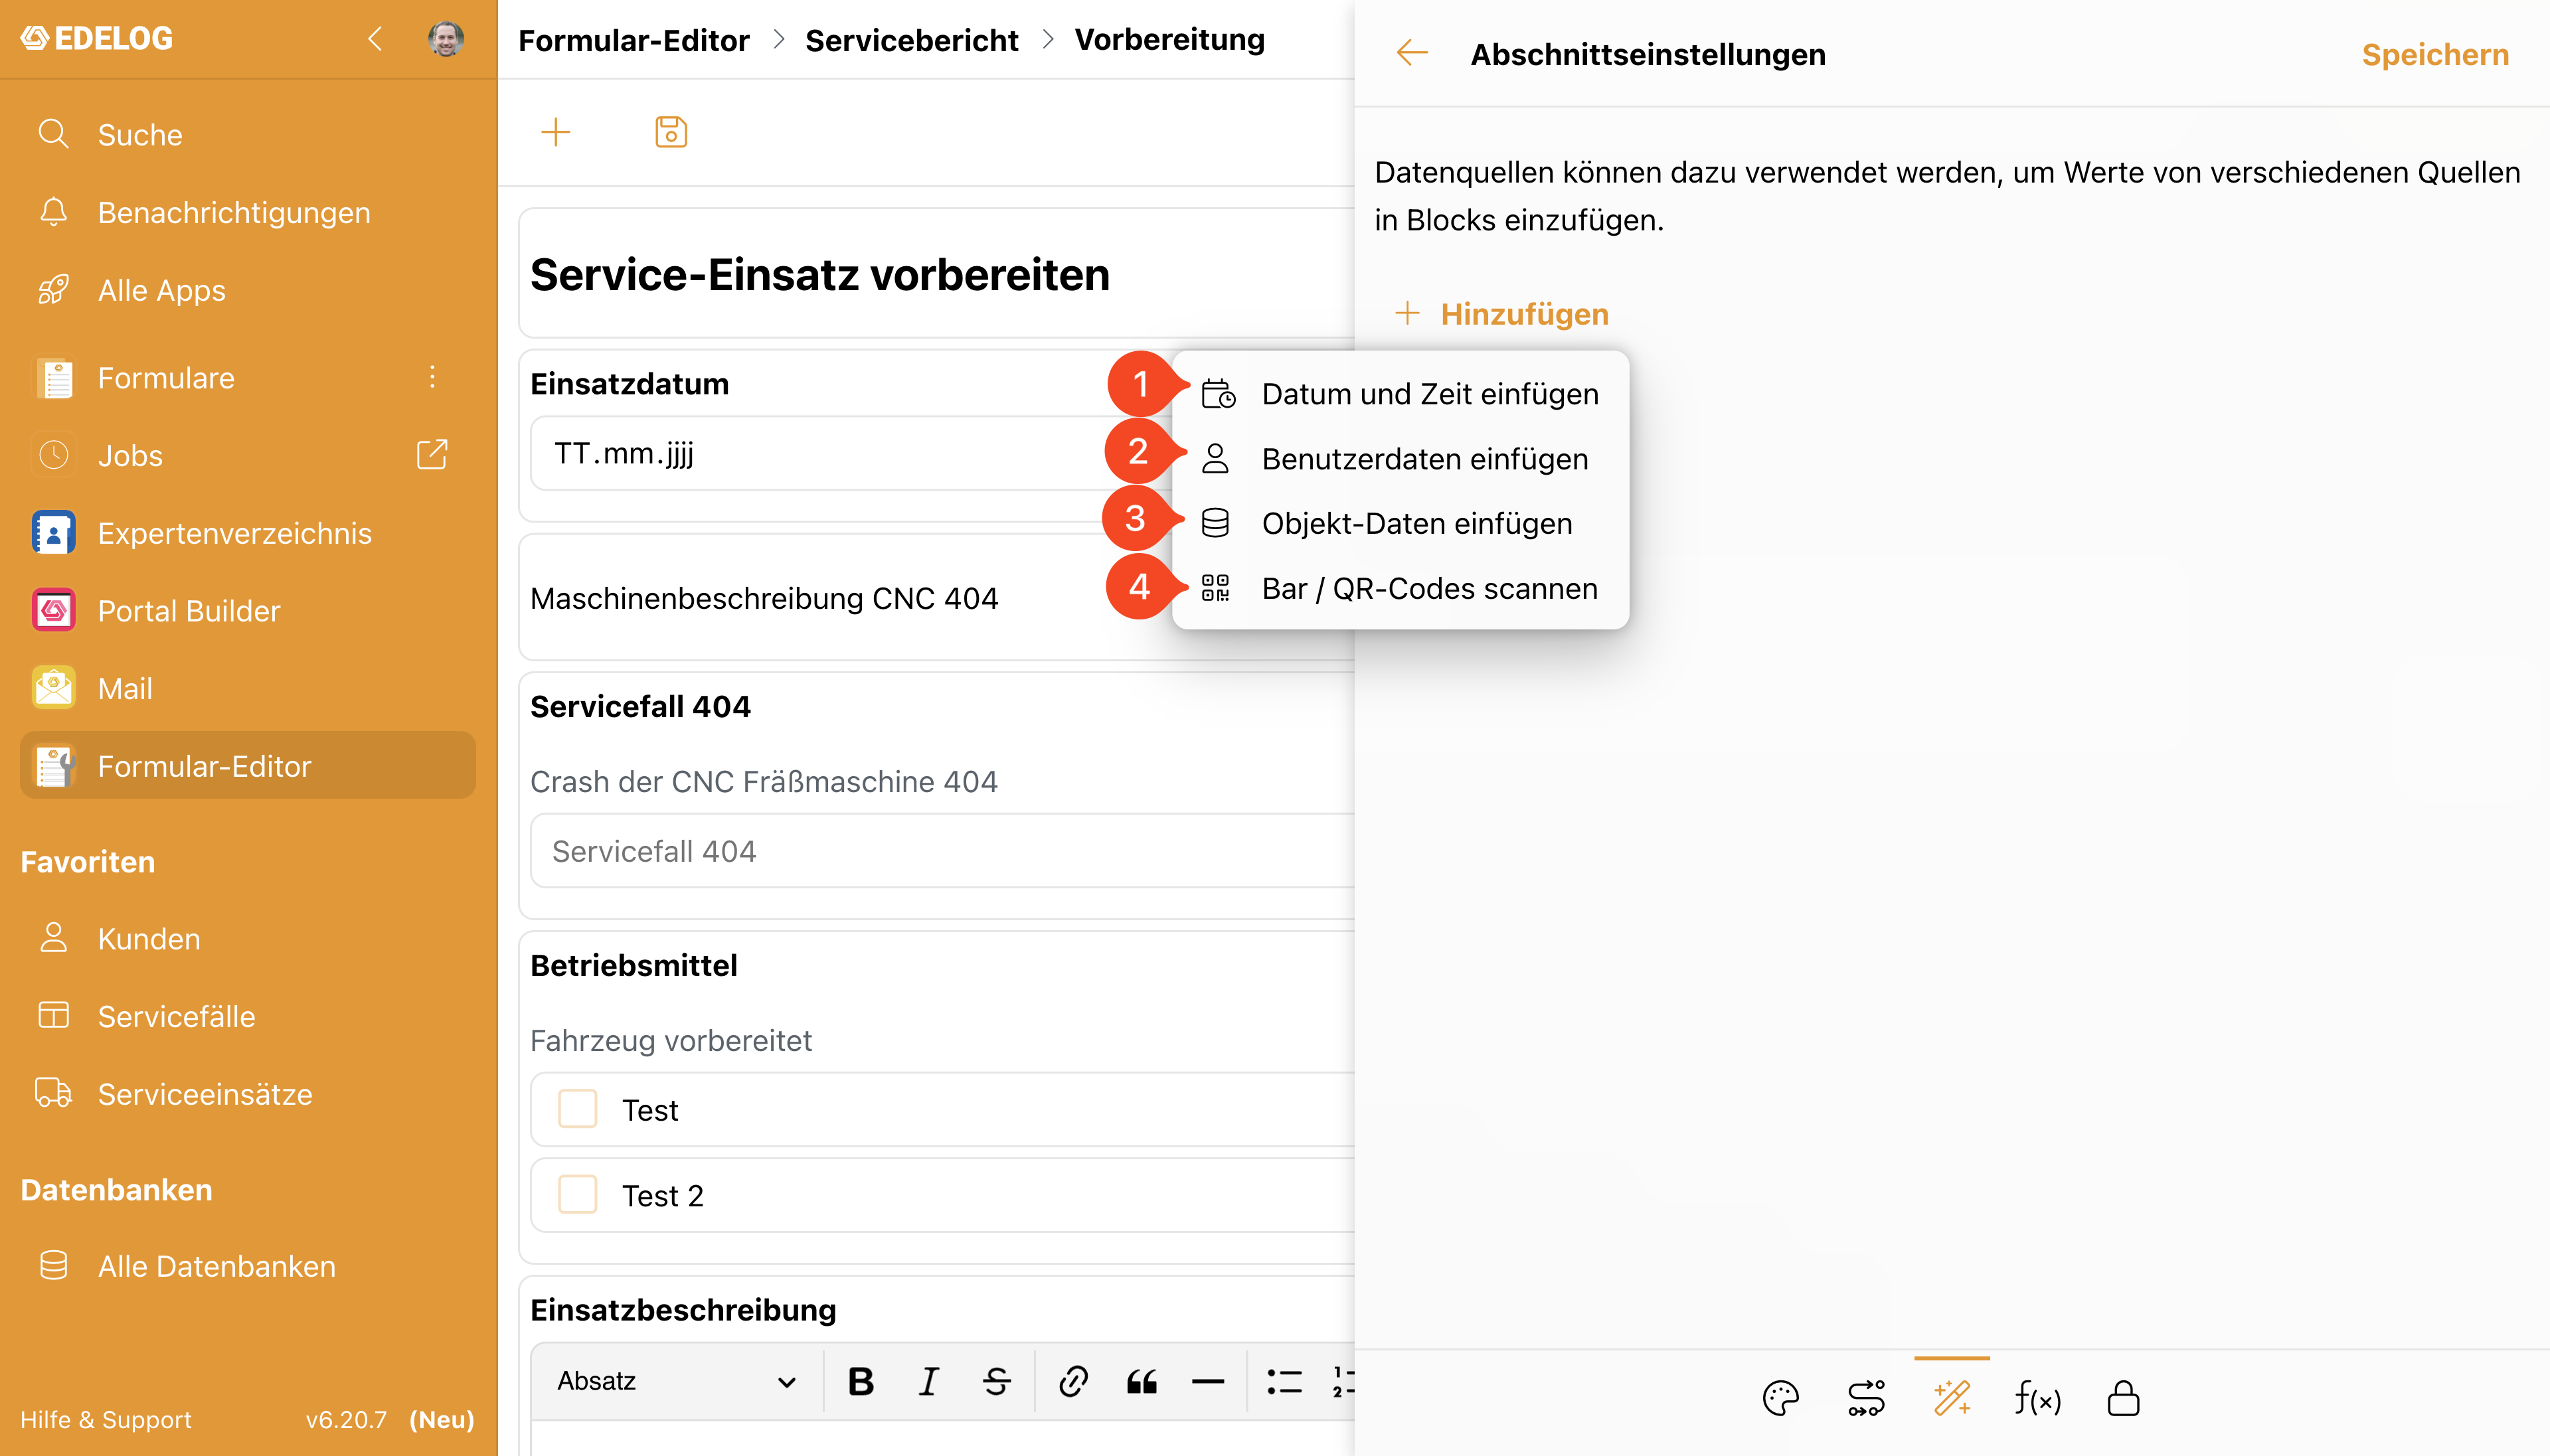Image resolution: width=2550 pixels, height=1456 pixels.
Task: Go to Formular-Editor breadcrumb
Action: click(x=634, y=40)
